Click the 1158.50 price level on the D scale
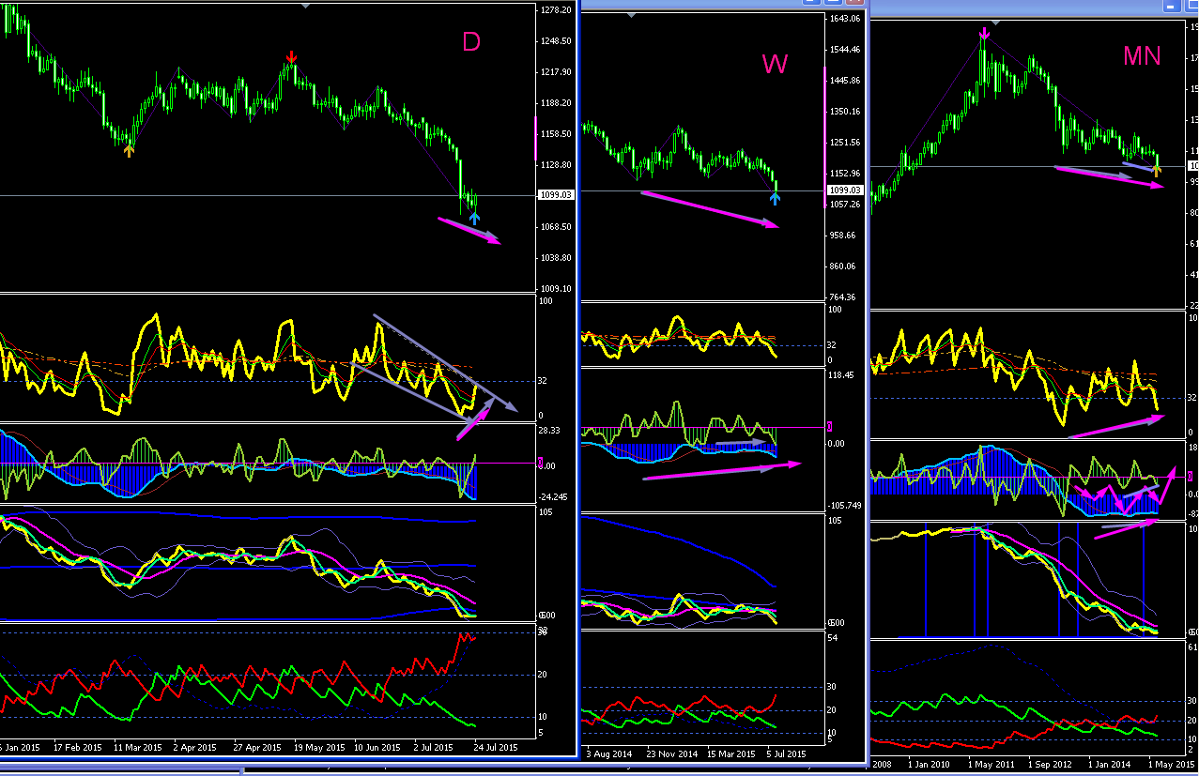The width and height of the screenshot is (1199, 776). [556, 134]
